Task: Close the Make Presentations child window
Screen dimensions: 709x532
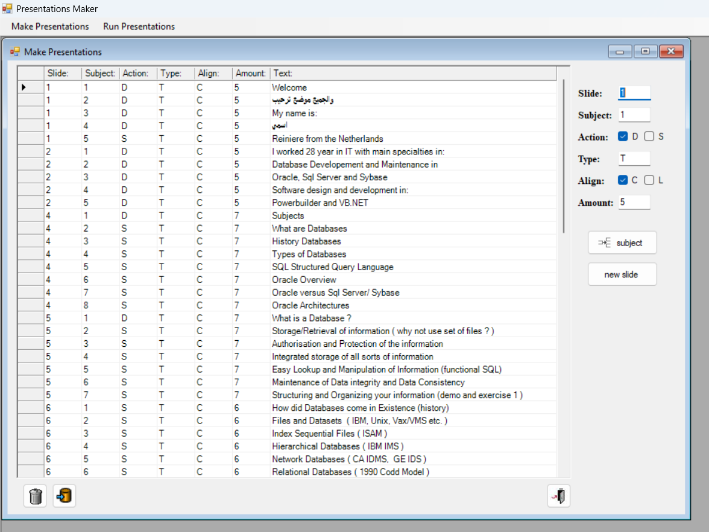Action: coord(671,52)
